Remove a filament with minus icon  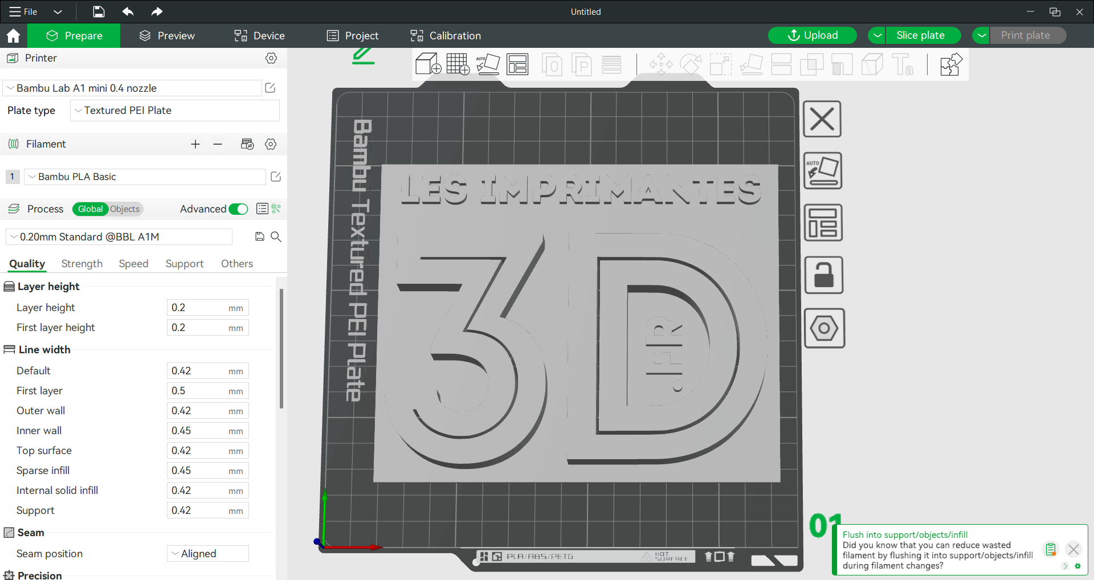(218, 144)
